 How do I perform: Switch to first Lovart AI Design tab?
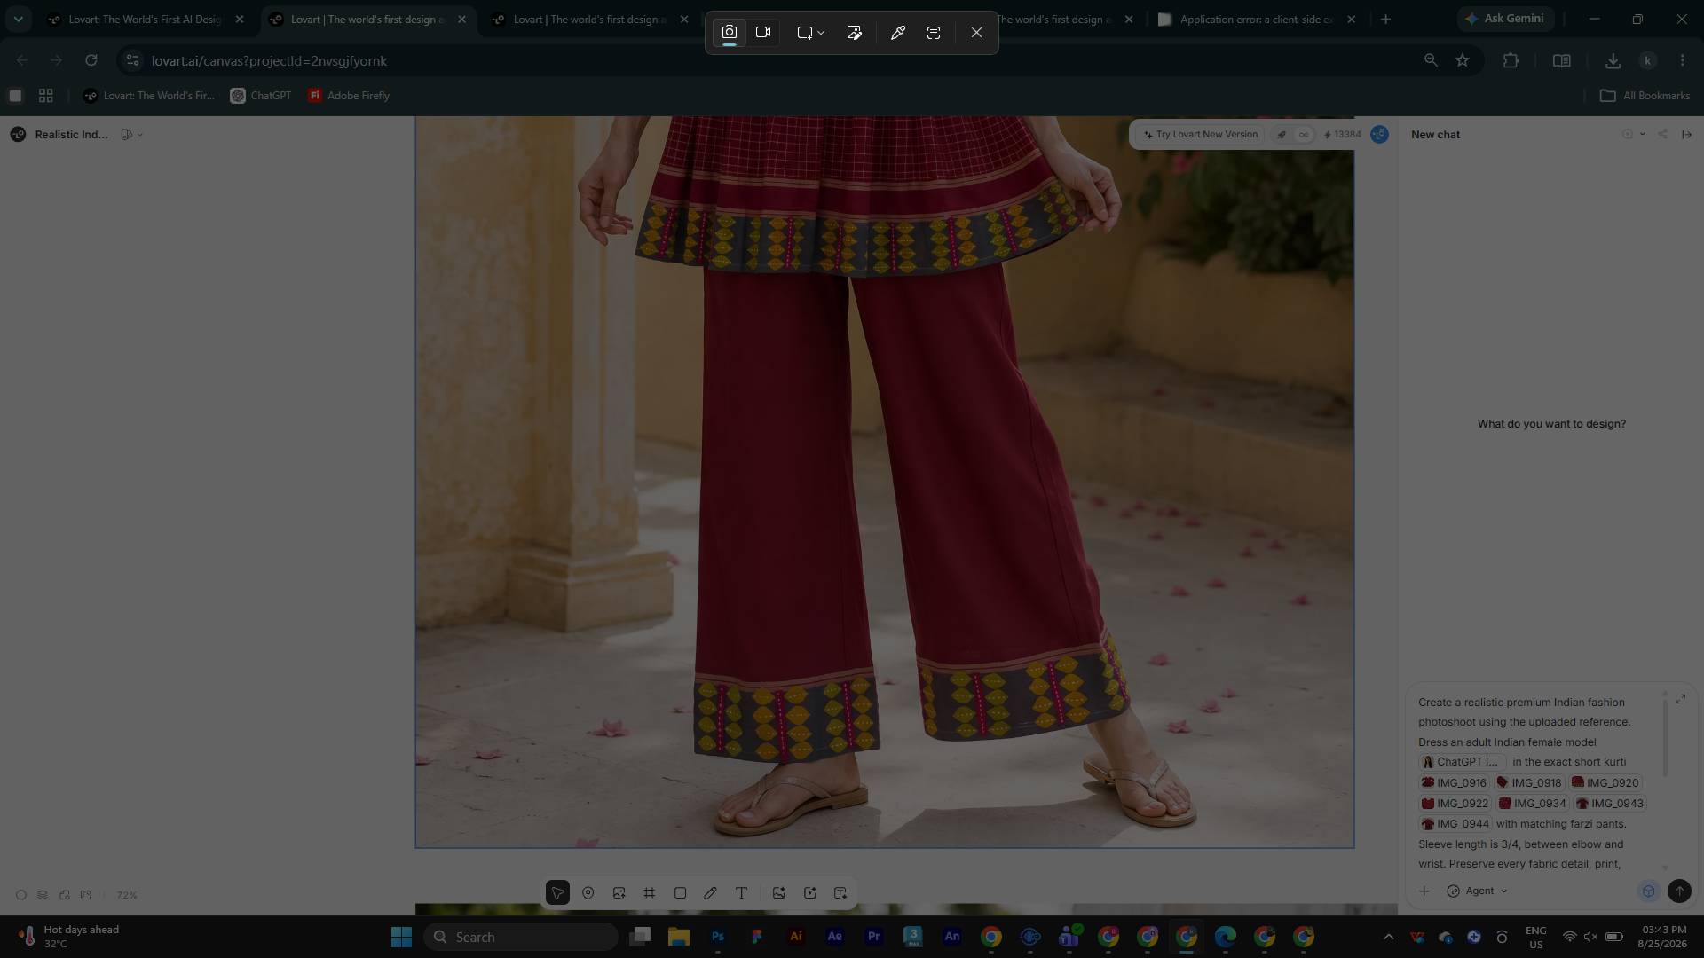click(x=146, y=19)
